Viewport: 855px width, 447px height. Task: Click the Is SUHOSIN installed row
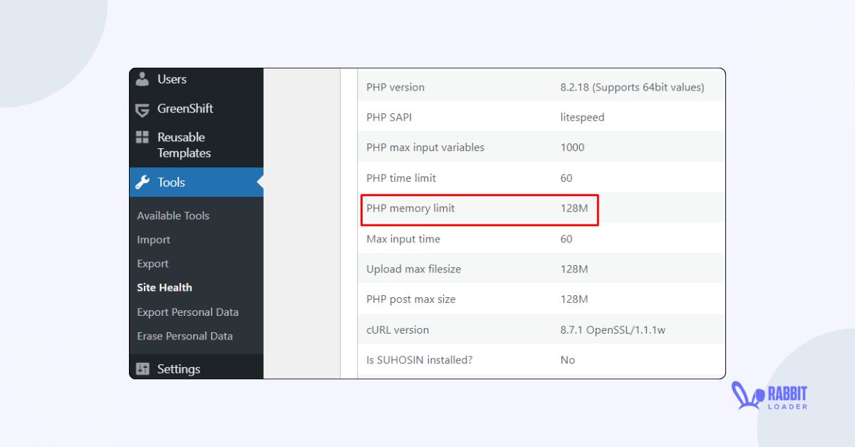pos(499,359)
